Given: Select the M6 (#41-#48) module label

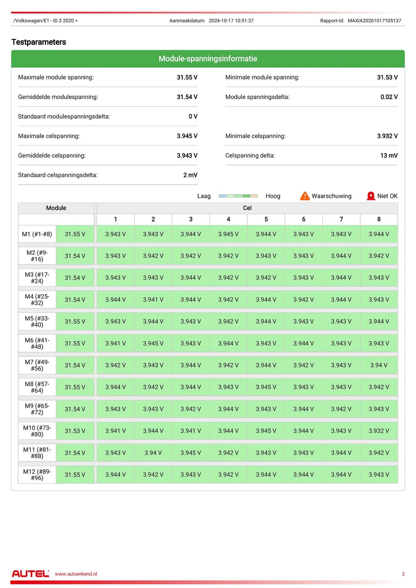Looking at the screenshot, I should 37,343.
